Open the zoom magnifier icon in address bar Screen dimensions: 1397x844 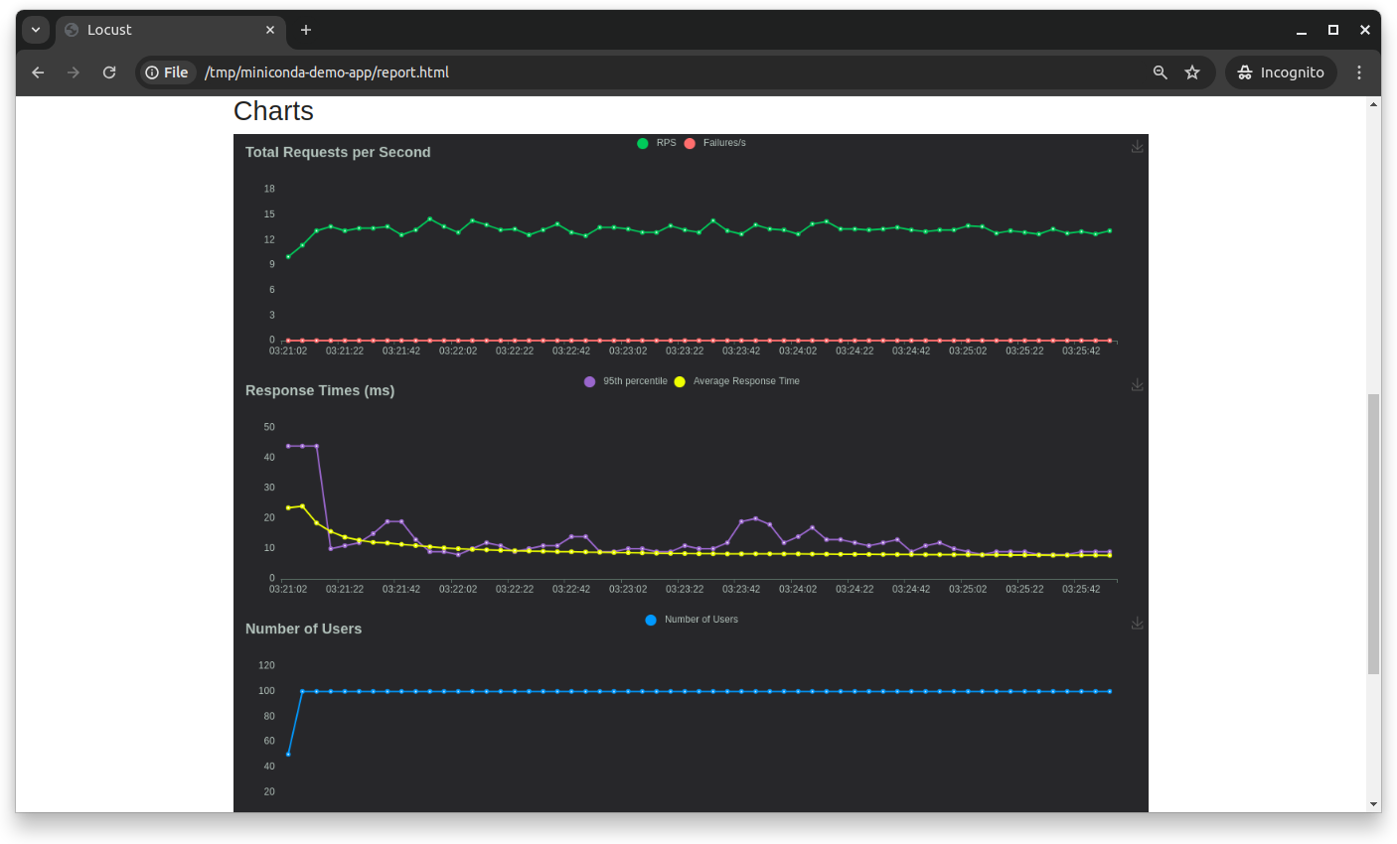coord(1160,72)
